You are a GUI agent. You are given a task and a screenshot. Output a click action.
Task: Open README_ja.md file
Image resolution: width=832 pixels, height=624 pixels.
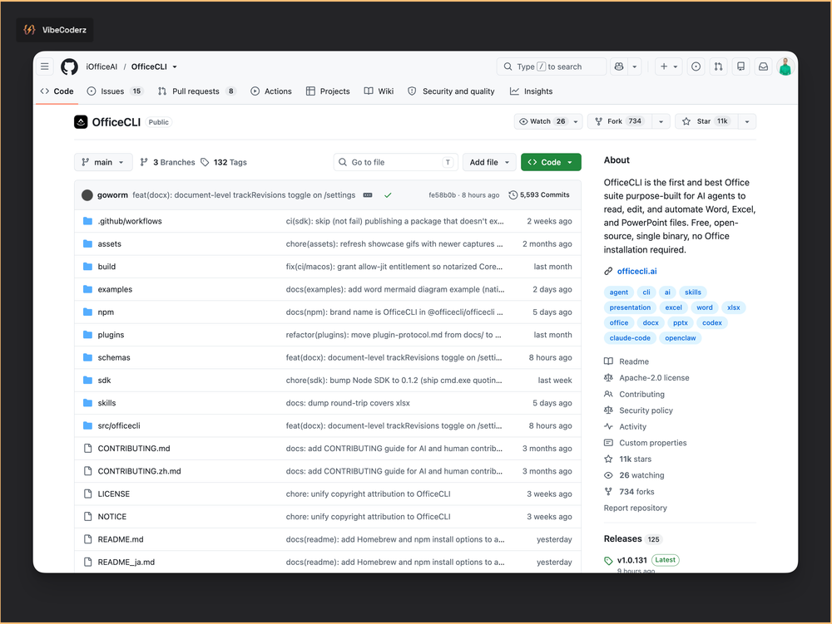[126, 562]
